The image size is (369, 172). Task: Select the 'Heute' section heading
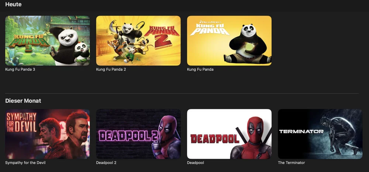tap(13, 4)
